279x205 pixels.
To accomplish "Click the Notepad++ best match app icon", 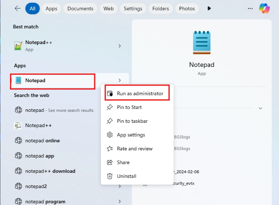I will point(18,46).
